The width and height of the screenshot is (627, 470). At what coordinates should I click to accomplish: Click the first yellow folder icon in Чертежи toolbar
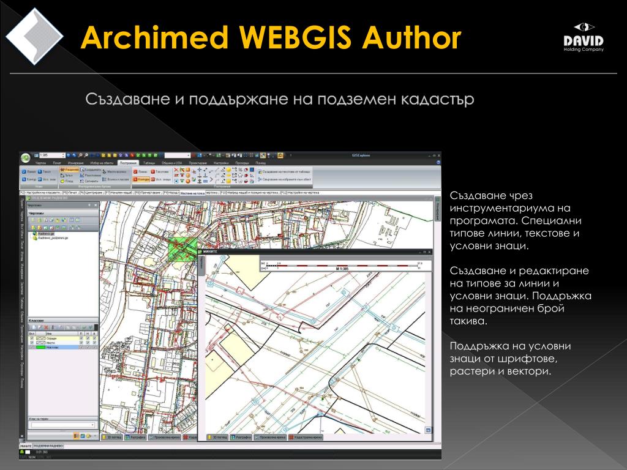pos(33,220)
